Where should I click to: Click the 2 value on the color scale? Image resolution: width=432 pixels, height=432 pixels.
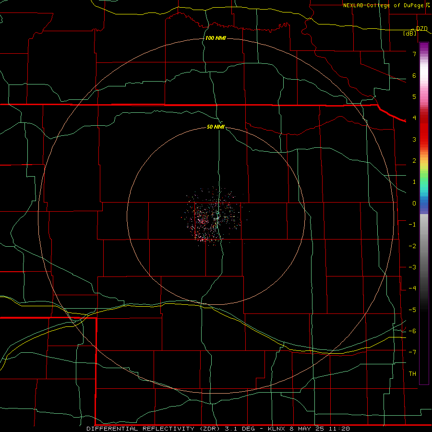[414, 161]
